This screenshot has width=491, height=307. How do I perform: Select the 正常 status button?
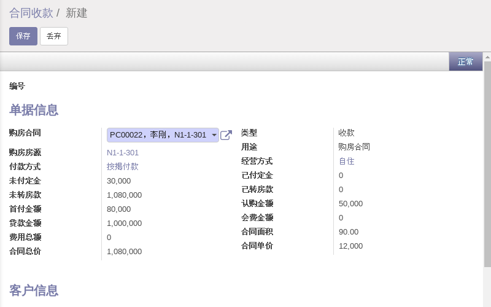465,62
